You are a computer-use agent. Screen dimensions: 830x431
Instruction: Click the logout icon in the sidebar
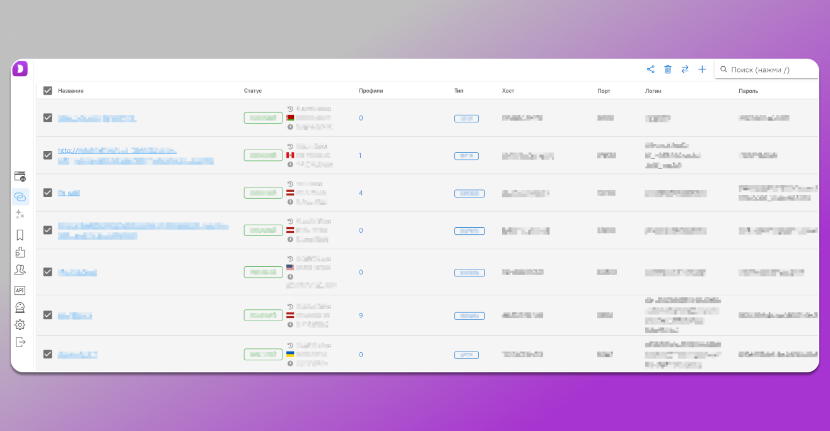point(20,342)
